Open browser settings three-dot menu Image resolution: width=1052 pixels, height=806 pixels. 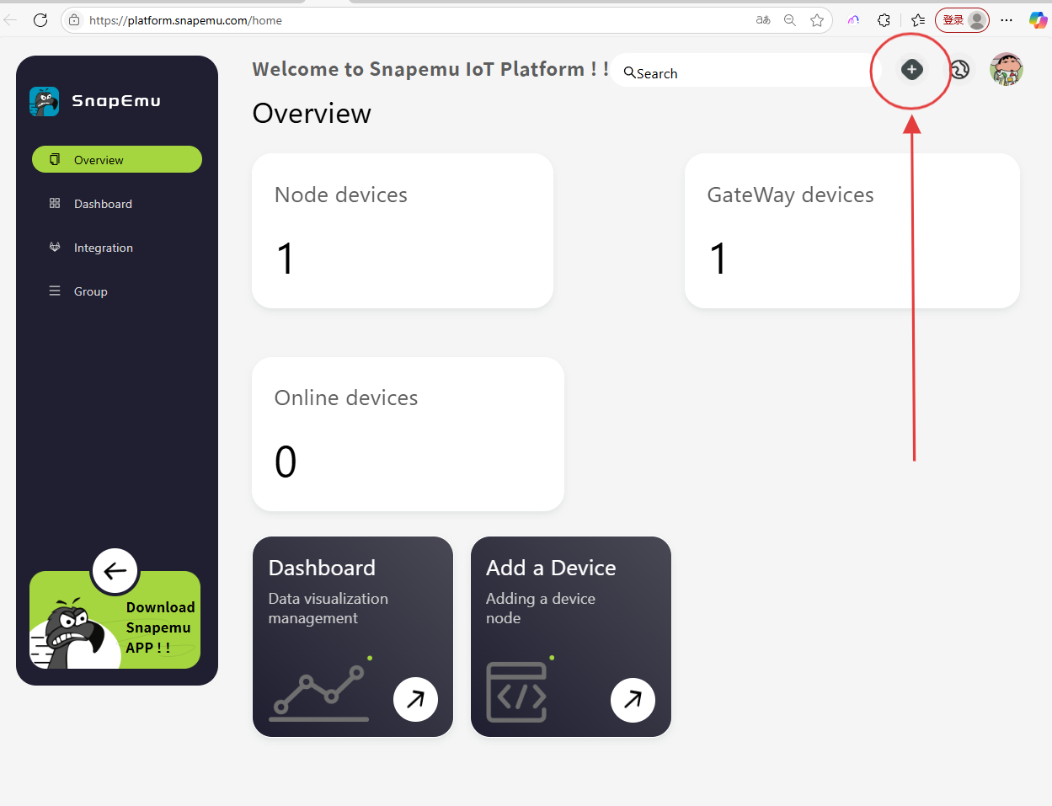1007,20
